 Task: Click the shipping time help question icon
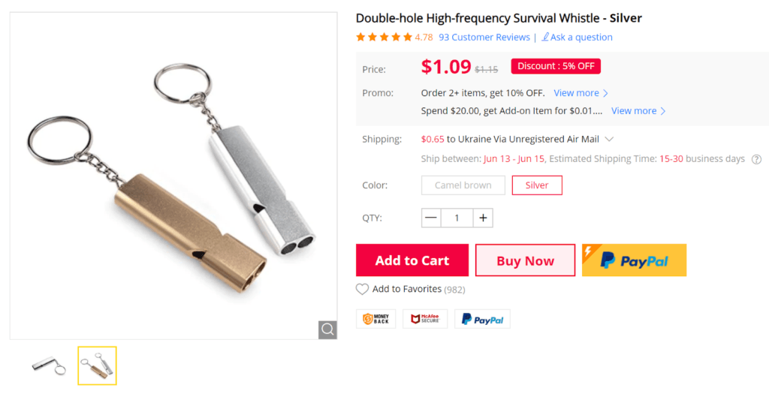(757, 159)
